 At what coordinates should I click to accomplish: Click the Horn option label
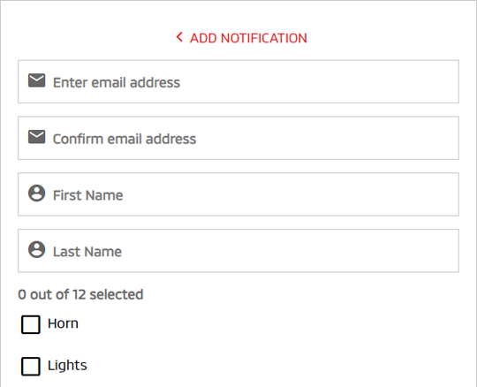coord(63,323)
